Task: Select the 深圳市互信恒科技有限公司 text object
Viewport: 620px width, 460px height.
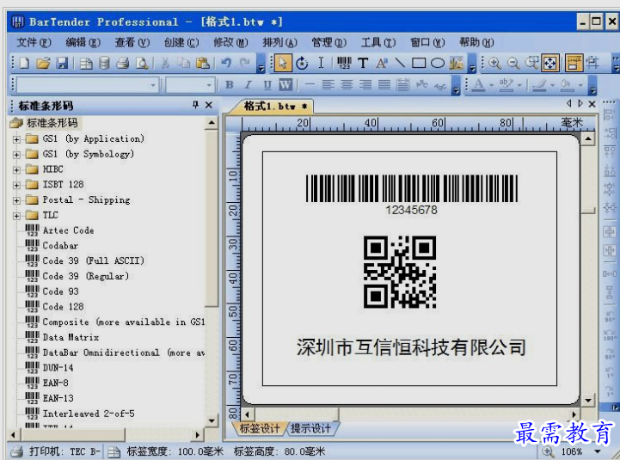Action: pos(411,347)
